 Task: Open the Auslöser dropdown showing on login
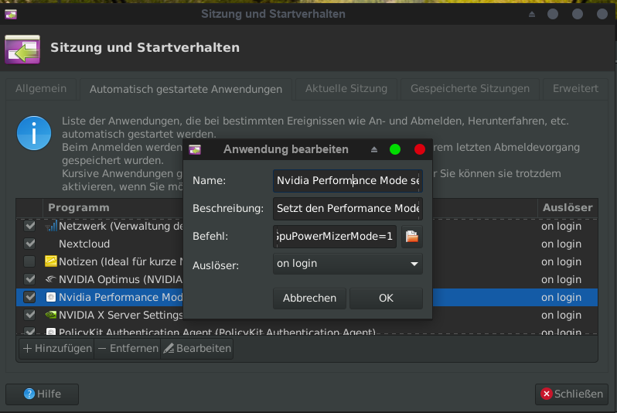(x=347, y=264)
